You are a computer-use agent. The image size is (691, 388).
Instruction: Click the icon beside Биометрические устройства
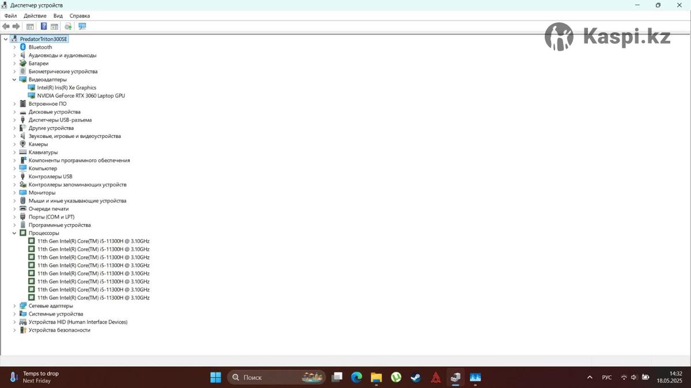click(23, 71)
